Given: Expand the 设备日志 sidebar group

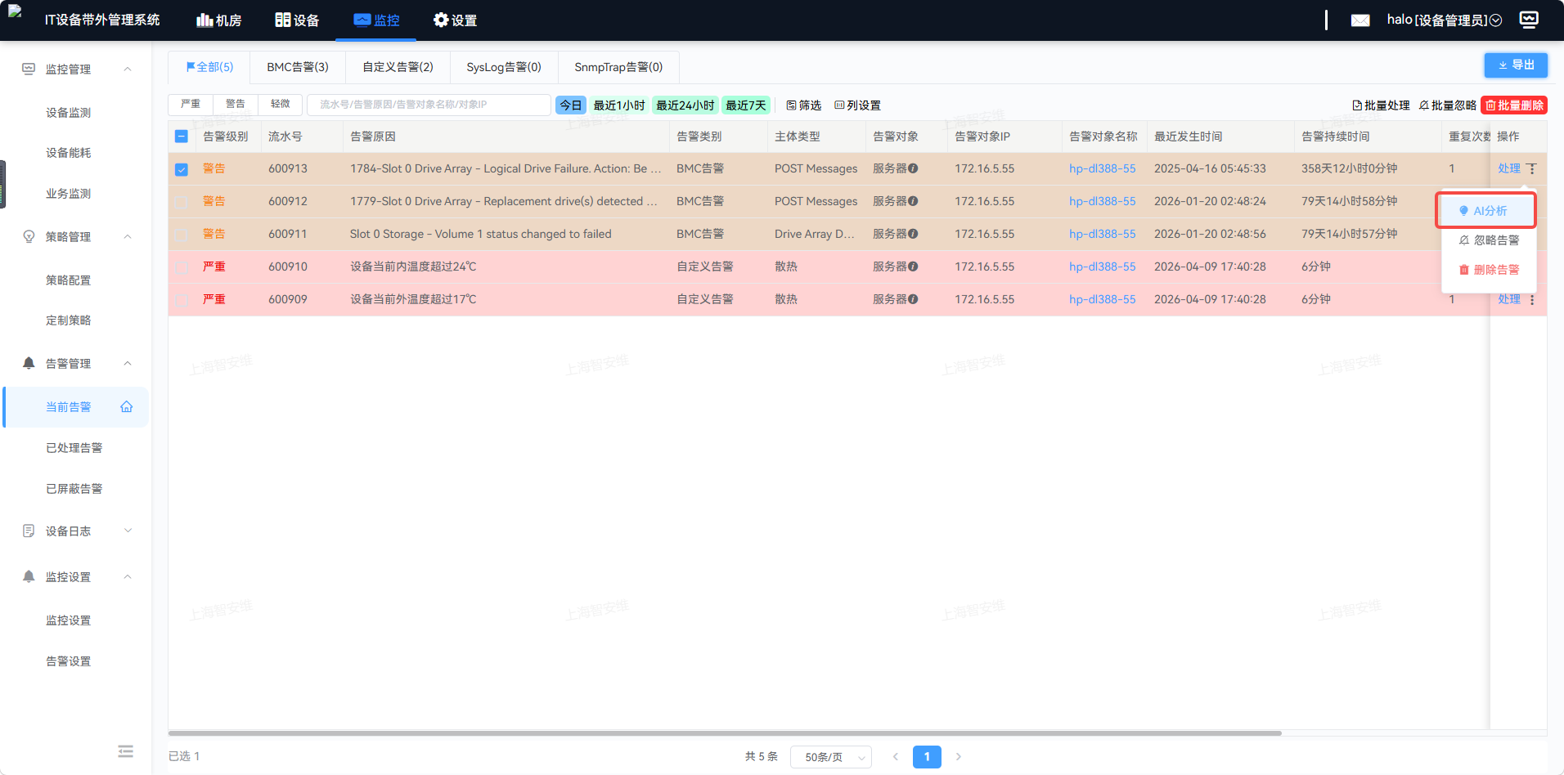Looking at the screenshot, I should 76,531.
